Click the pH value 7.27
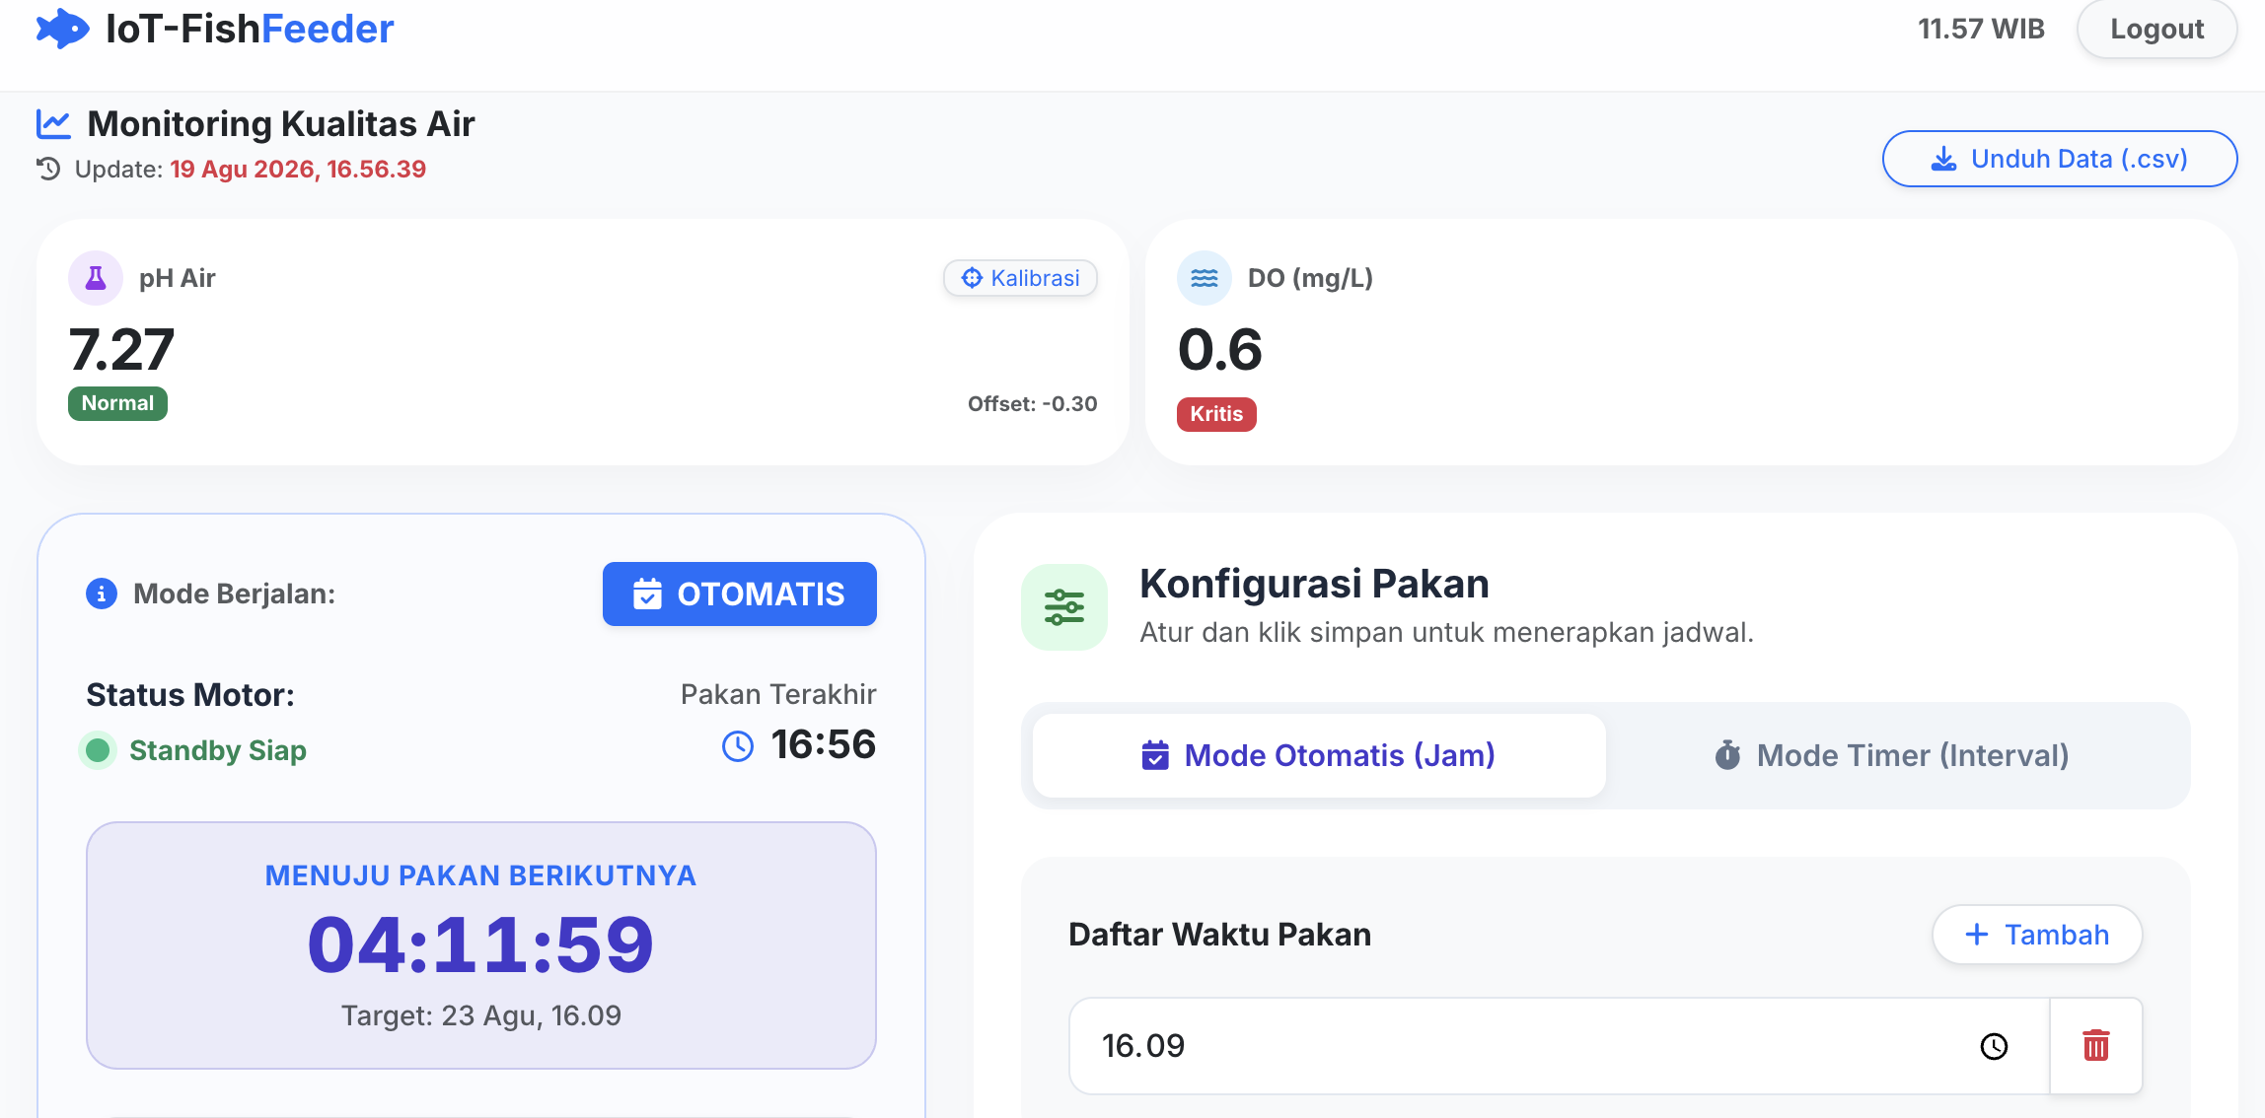Image resolution: width=2265 pixels, height=1118 pixels. pyautogui.click(x=121, y=350)
